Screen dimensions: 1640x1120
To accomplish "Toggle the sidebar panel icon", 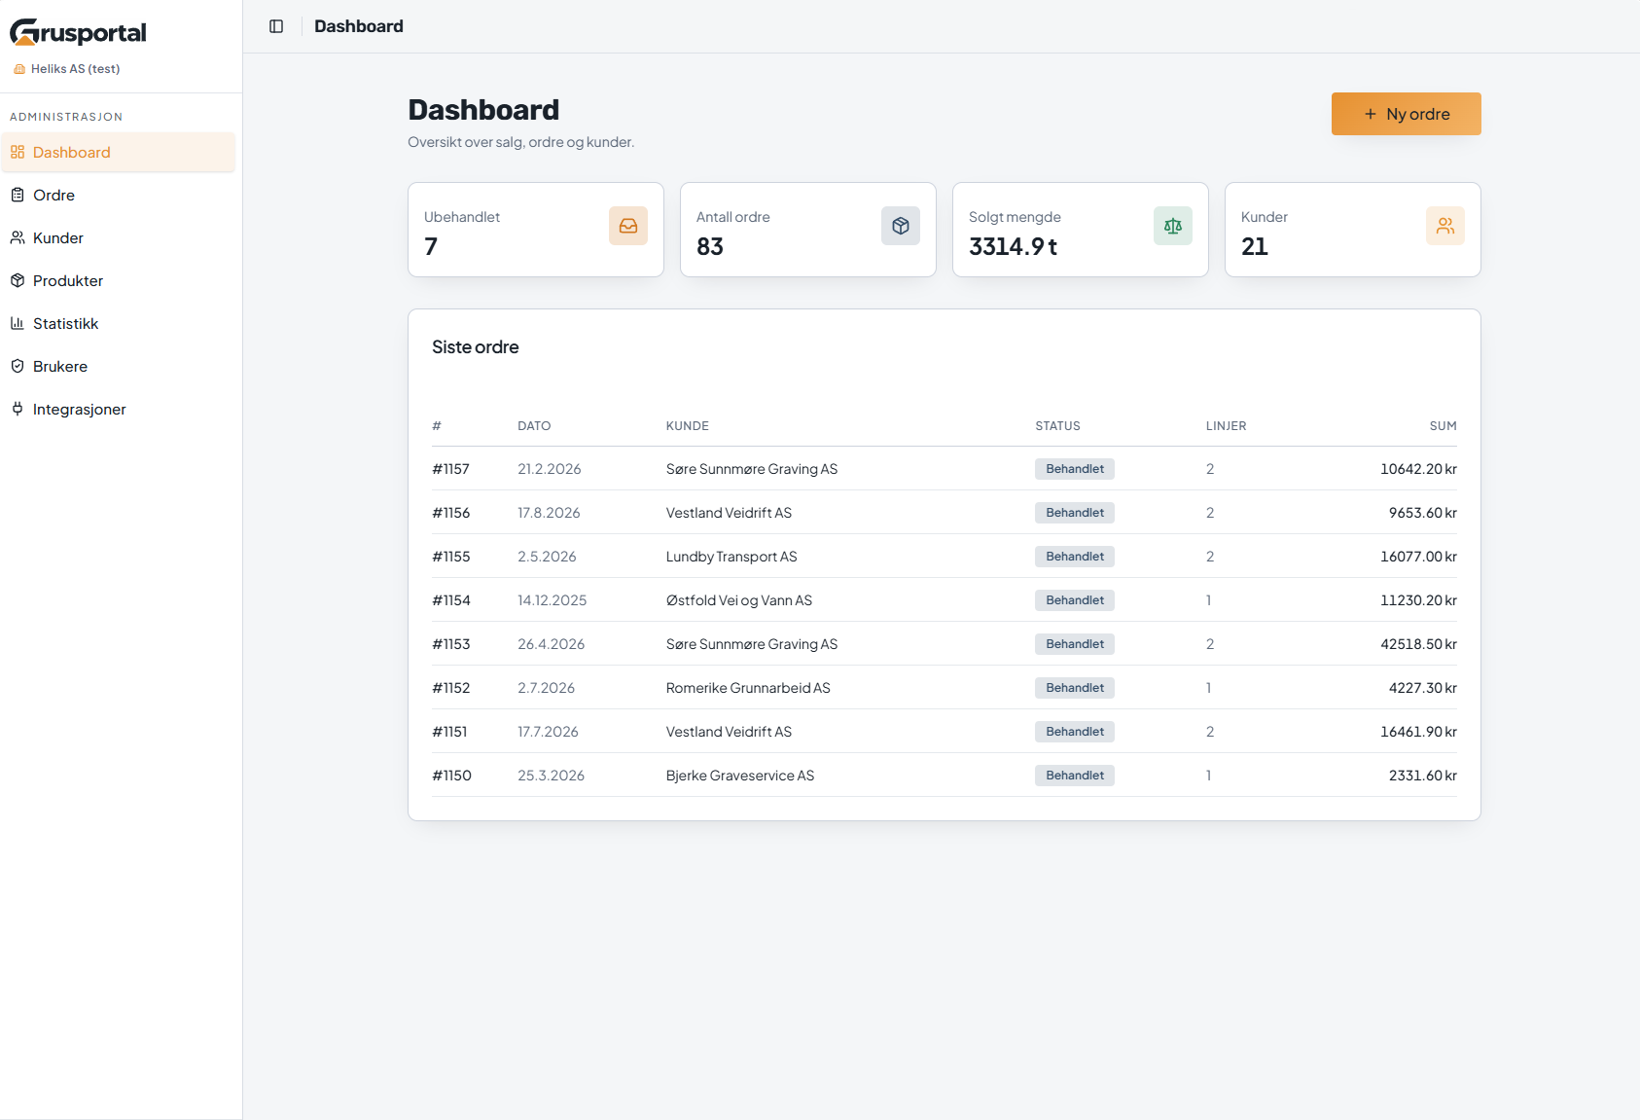I will pos(276,26).
